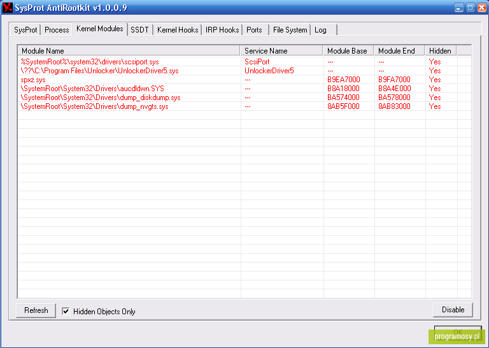Switch to the SysProt tab
The width and height of the screenshot is (489, 348).
point(25,30)
